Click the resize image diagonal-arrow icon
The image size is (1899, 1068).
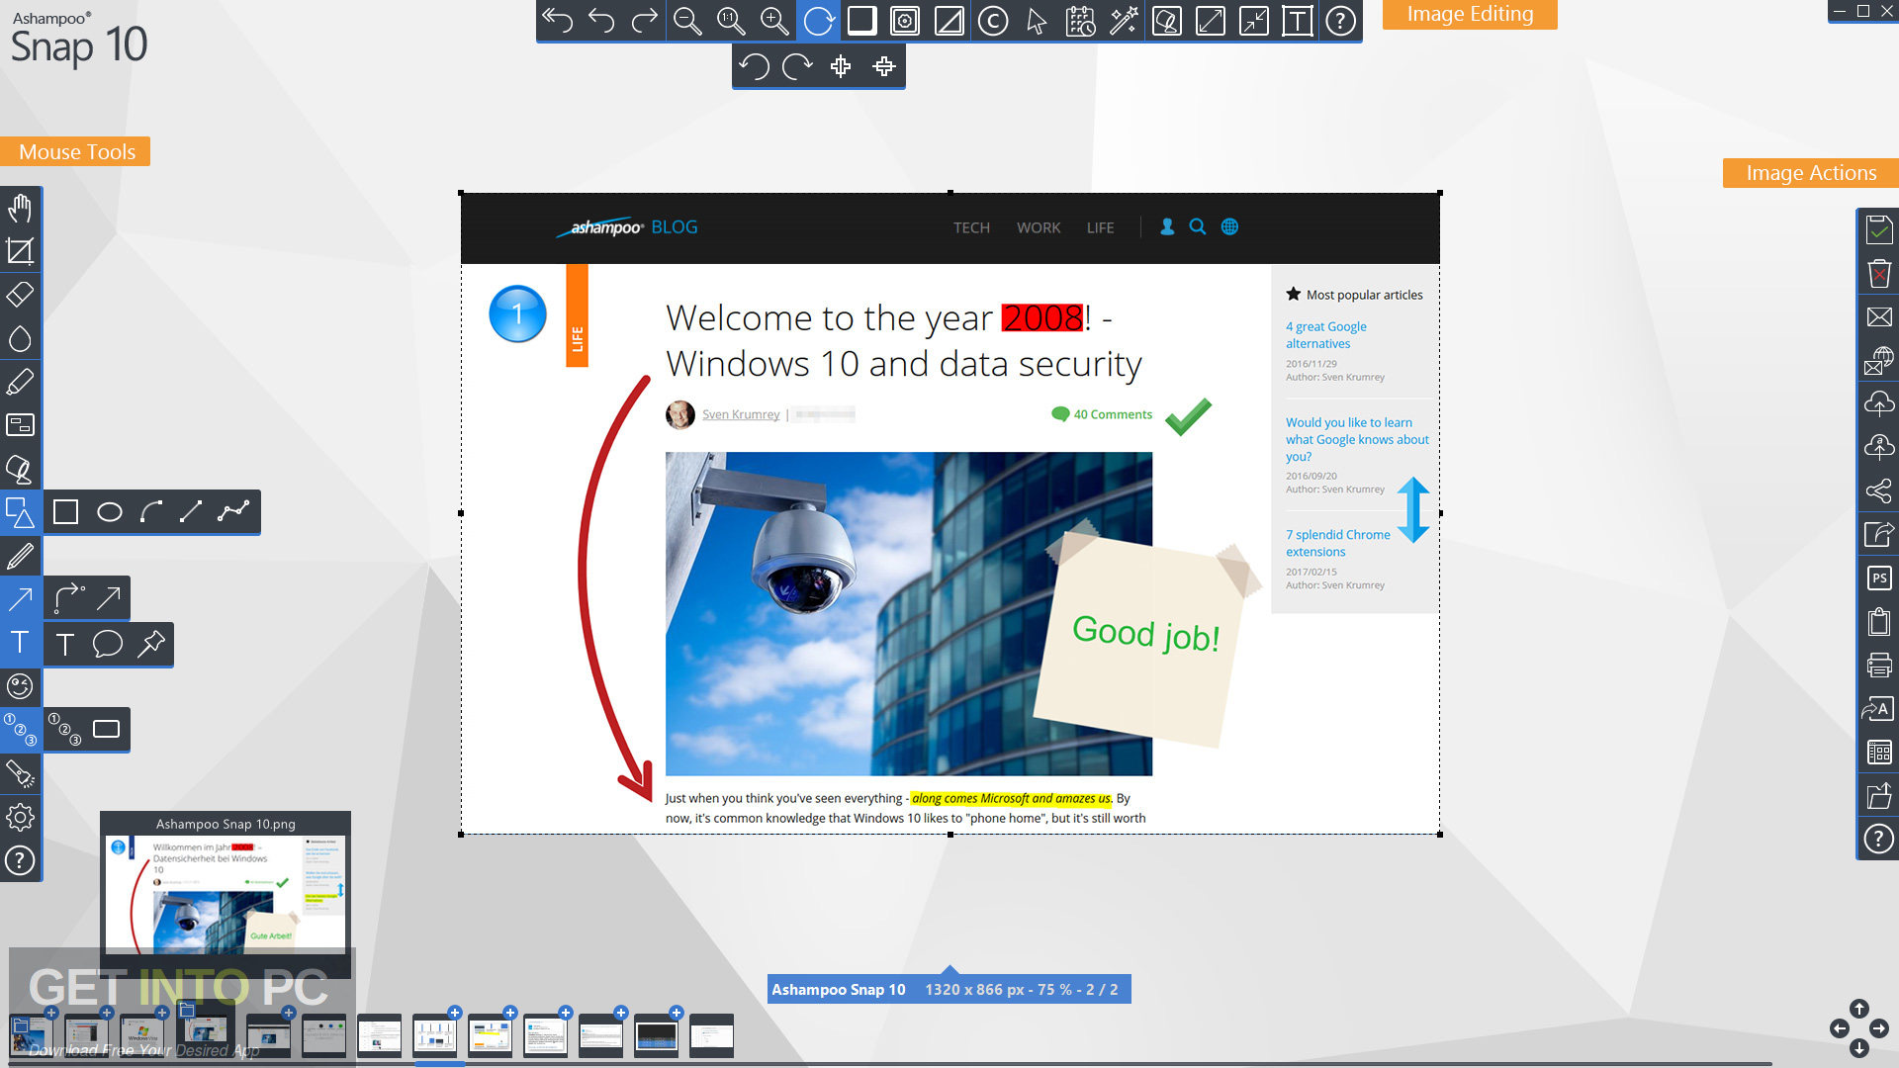[1211, 21]
